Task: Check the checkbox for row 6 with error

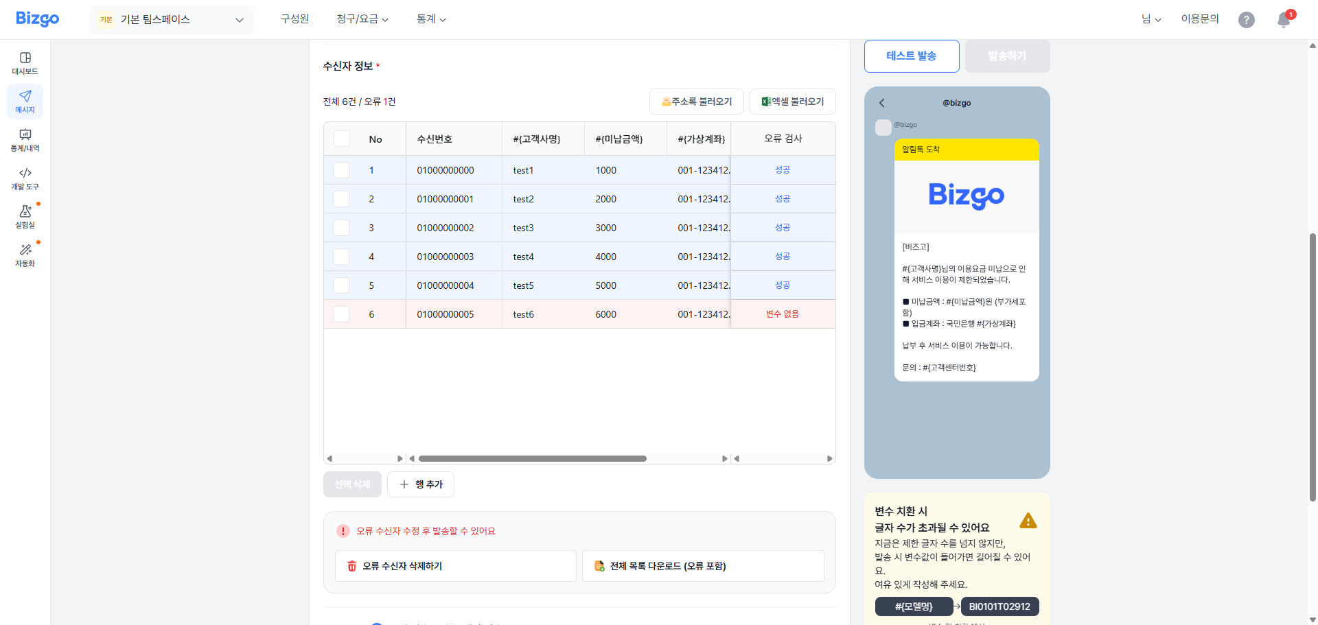Action: [x=340, y=314]
